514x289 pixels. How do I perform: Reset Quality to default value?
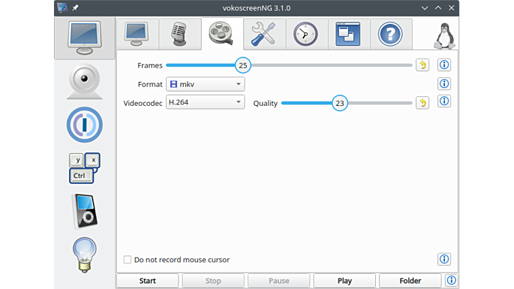click(x=422, y=103)
